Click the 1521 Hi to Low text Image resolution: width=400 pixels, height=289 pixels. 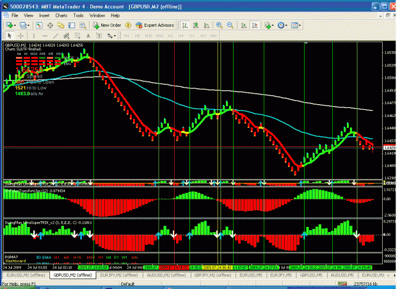tap(31, 88)
